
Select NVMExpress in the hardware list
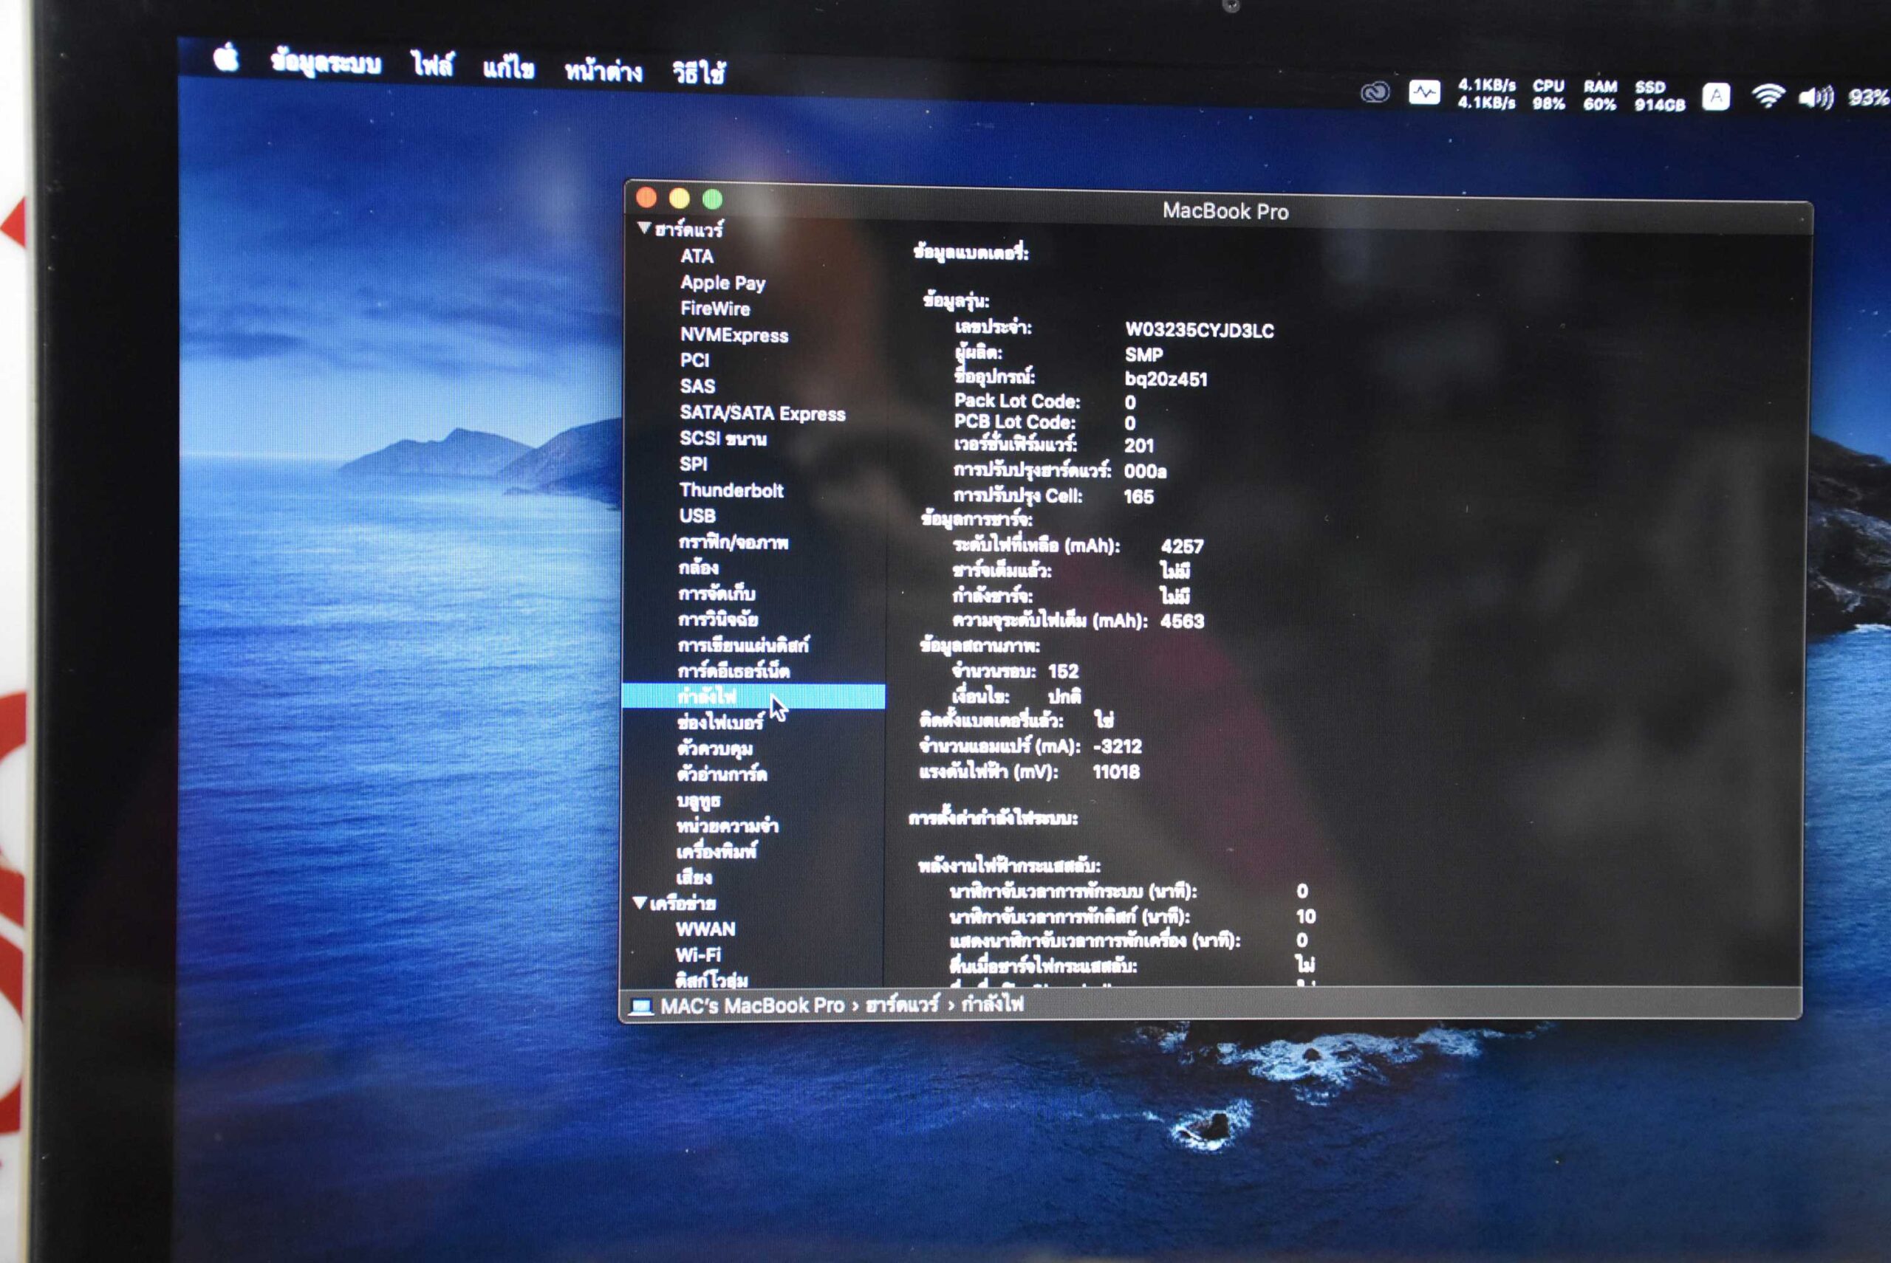[734, 335]
